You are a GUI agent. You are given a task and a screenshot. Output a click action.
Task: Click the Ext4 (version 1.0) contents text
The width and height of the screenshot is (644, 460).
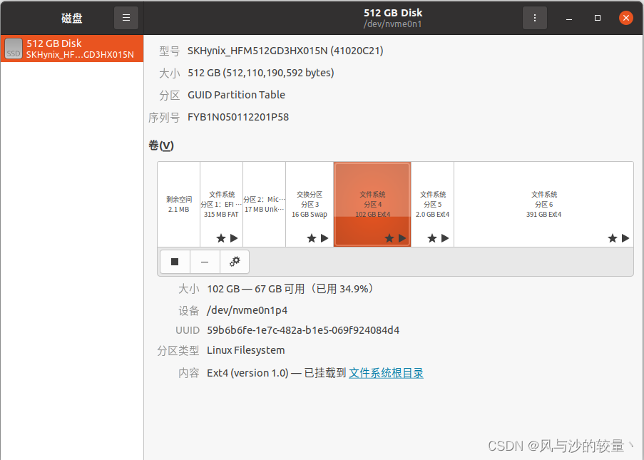247,373
